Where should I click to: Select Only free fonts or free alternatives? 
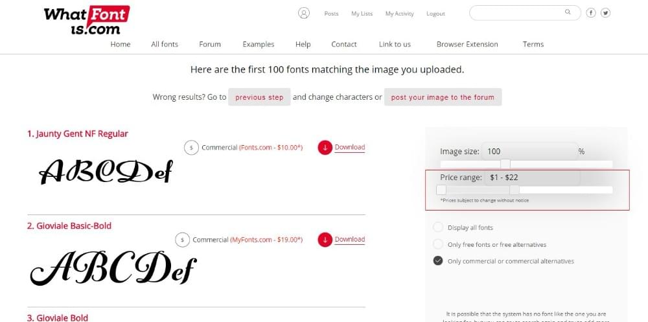438,244
